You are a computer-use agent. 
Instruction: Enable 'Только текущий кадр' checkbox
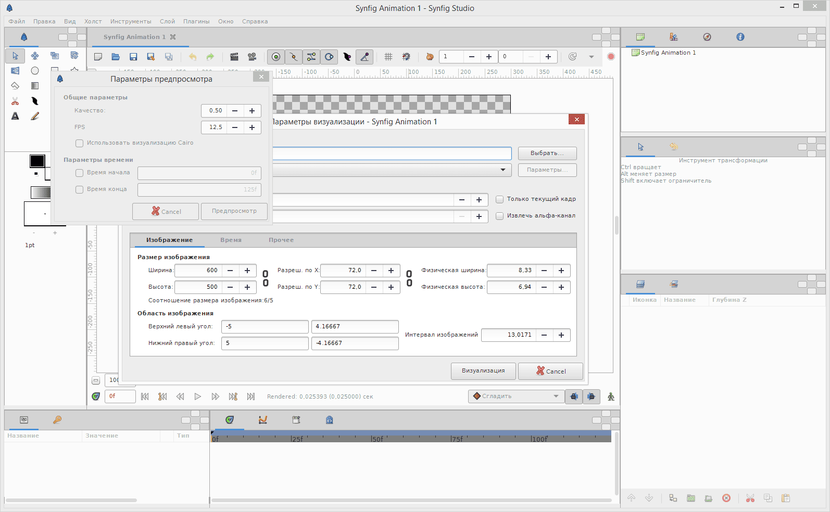[500, 199]
